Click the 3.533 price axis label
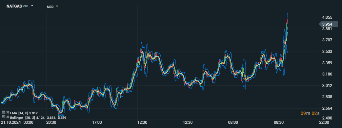 point(327,52)
